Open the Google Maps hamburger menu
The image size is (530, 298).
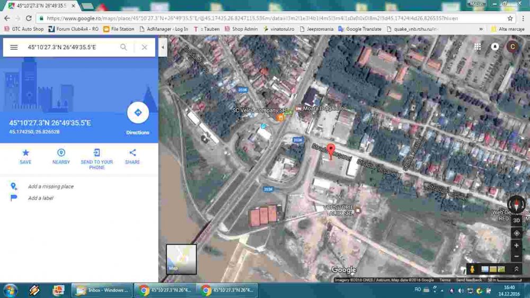tap(14, 47)
